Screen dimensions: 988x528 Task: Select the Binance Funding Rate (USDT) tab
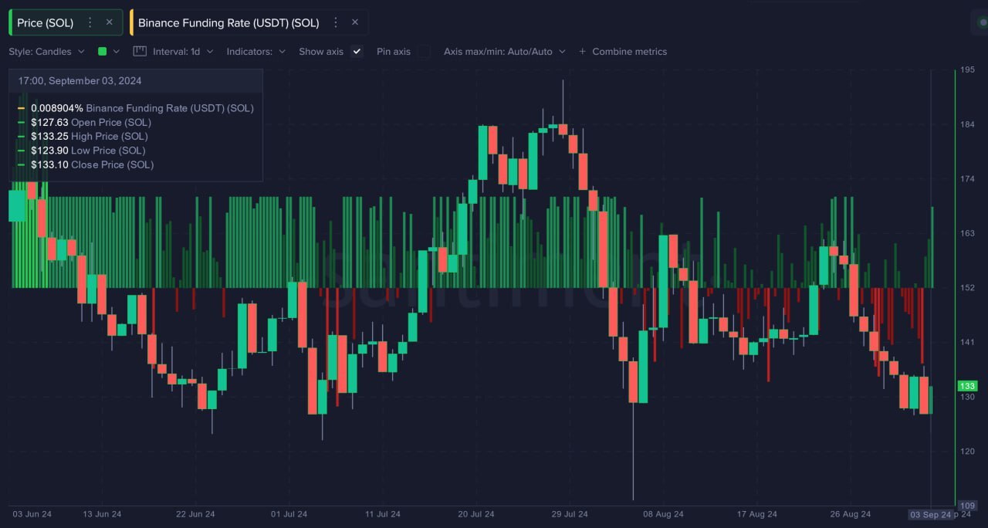coord(228,22)
